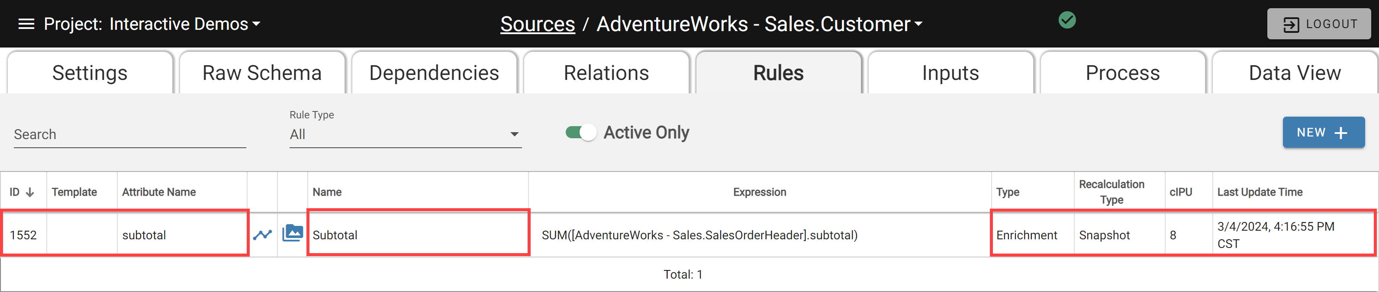Screen dimensions: 1379x292
Task: Click the LOGOUT button
Action: click(1318, 24)
